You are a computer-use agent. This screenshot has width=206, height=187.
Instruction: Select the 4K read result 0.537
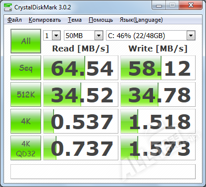[x=81, y=121]
